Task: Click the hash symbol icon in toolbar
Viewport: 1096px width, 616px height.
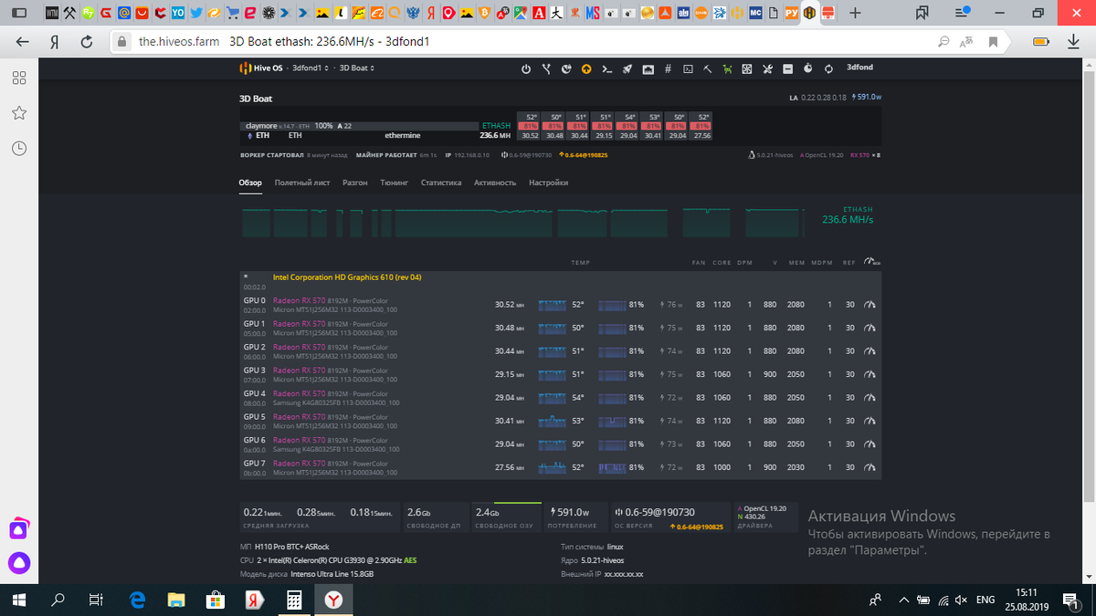Action: pos(668,68)
